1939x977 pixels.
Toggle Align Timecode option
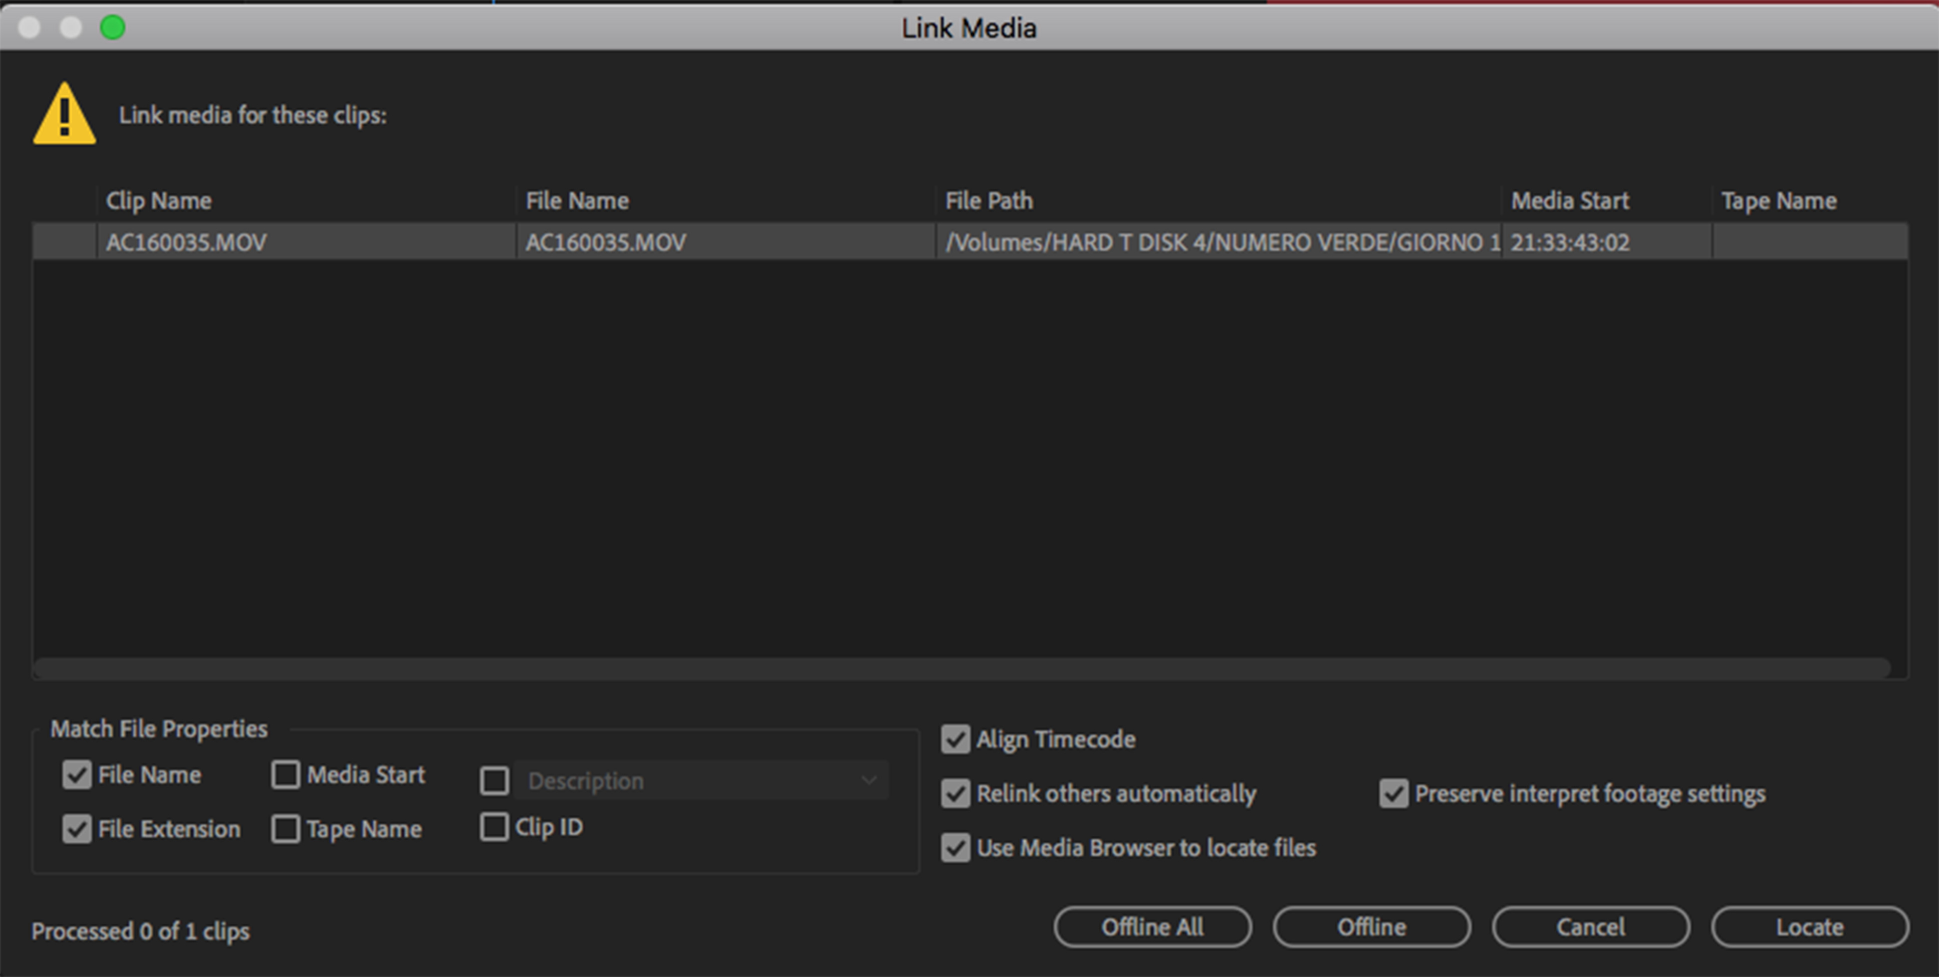coord(955,739)
